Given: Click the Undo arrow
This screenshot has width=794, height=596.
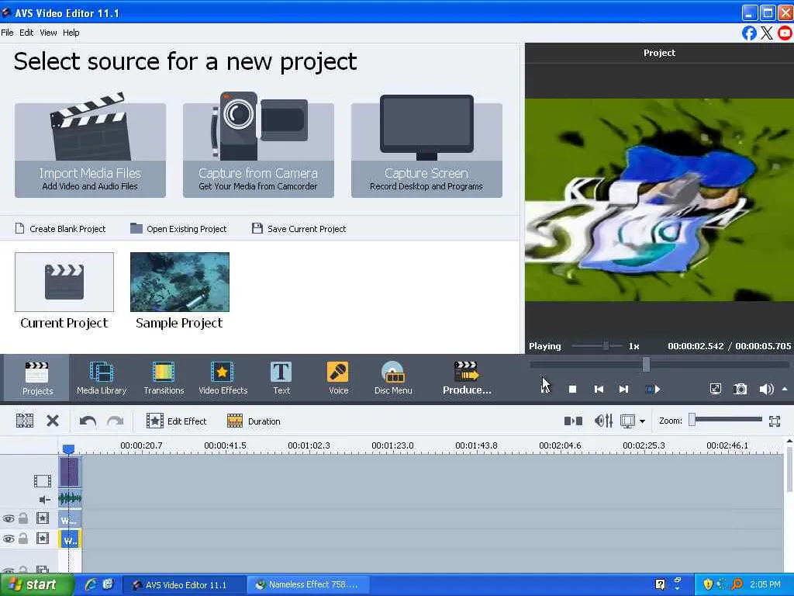Looking at the screenshot, I should pos(88,421).
